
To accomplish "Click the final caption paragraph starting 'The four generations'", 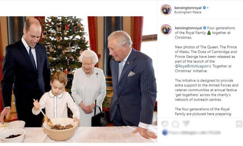I will pyautogui.click(x=203, y=112).
